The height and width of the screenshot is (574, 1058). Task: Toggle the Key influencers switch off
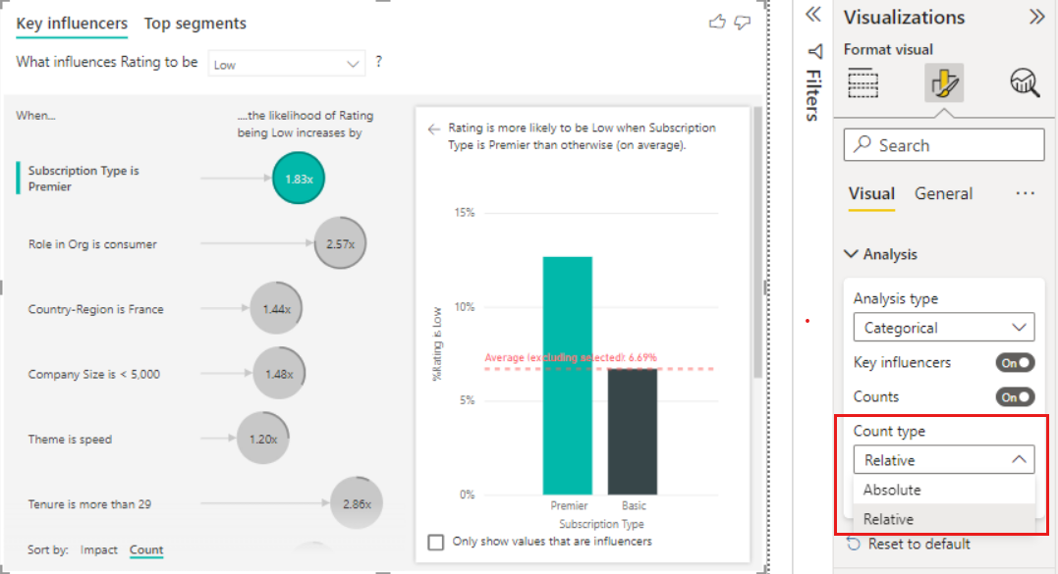pos(1015,362)
